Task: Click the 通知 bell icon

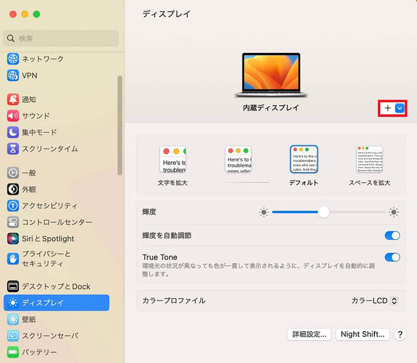Action: (x=13, y=100)
